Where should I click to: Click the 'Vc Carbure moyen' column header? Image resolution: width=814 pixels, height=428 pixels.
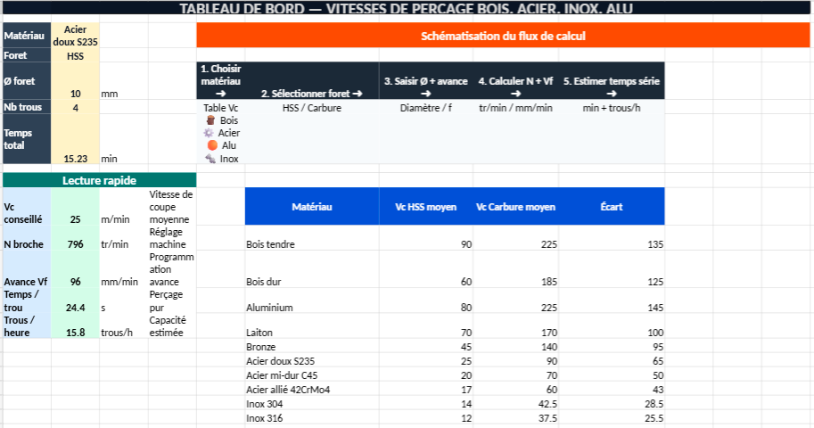tap(515, 206)
